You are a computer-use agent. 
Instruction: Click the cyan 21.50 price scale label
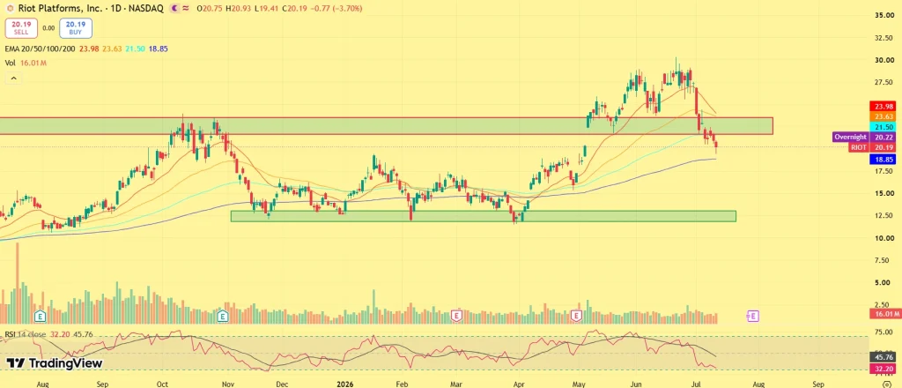coord(883,127)
